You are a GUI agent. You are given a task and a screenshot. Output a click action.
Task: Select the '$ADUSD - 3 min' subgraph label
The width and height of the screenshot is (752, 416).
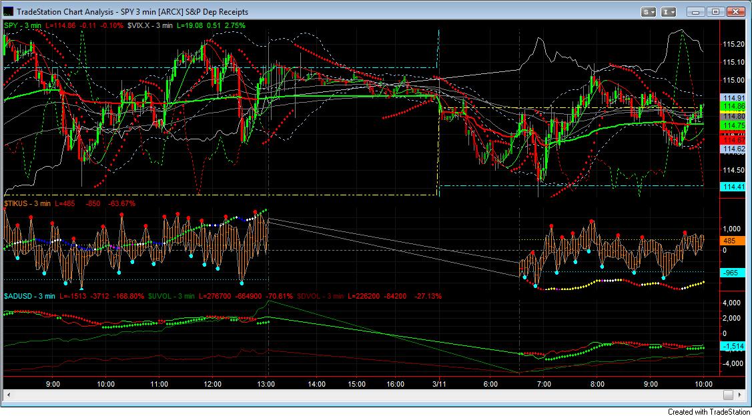(x=30, y=297)
